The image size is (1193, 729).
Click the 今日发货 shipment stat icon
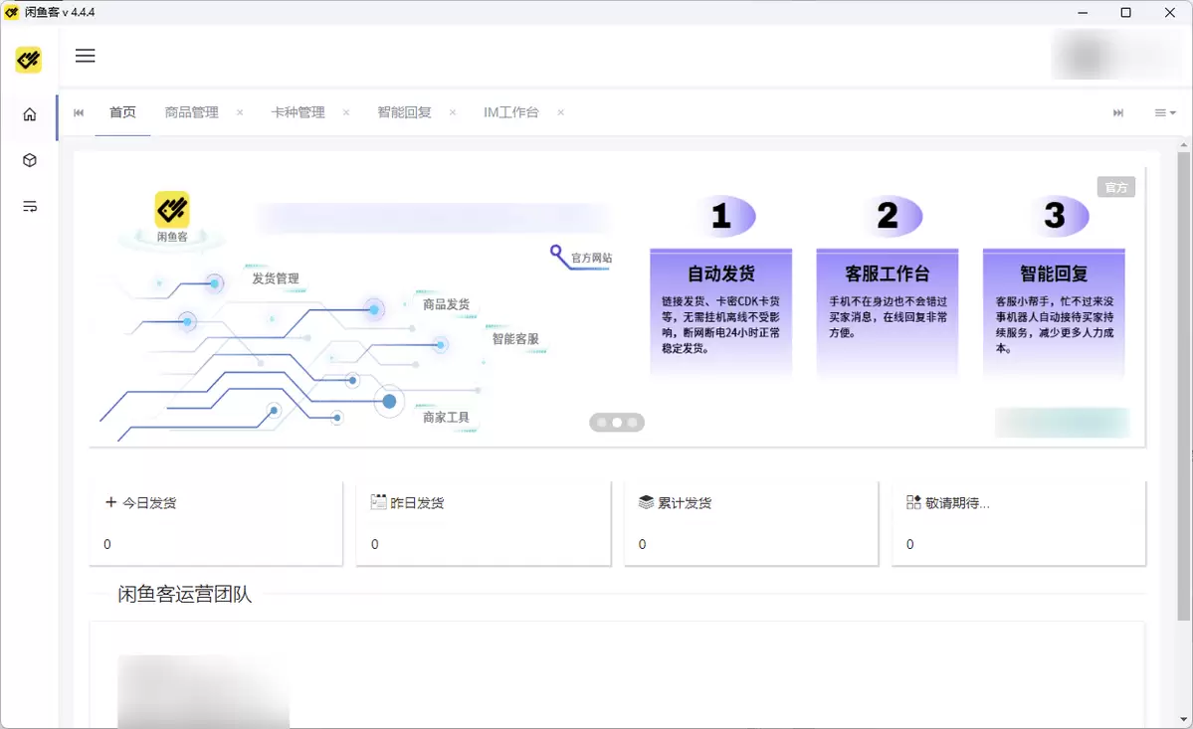(x=109, y=501)
